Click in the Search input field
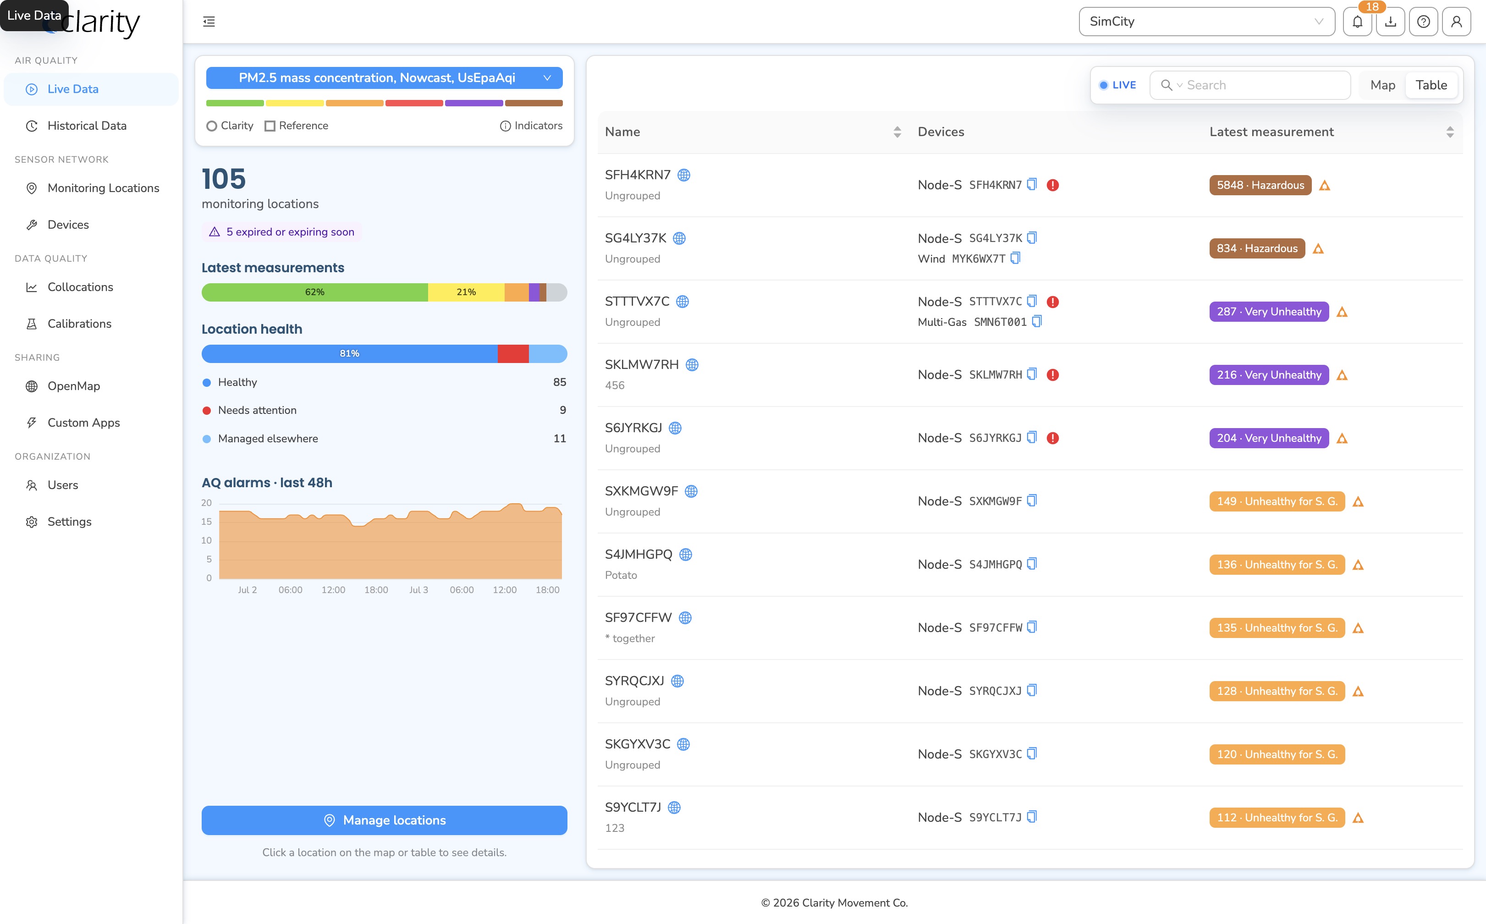This screenshot has height=924, width=1486. tap(1250, 86)
